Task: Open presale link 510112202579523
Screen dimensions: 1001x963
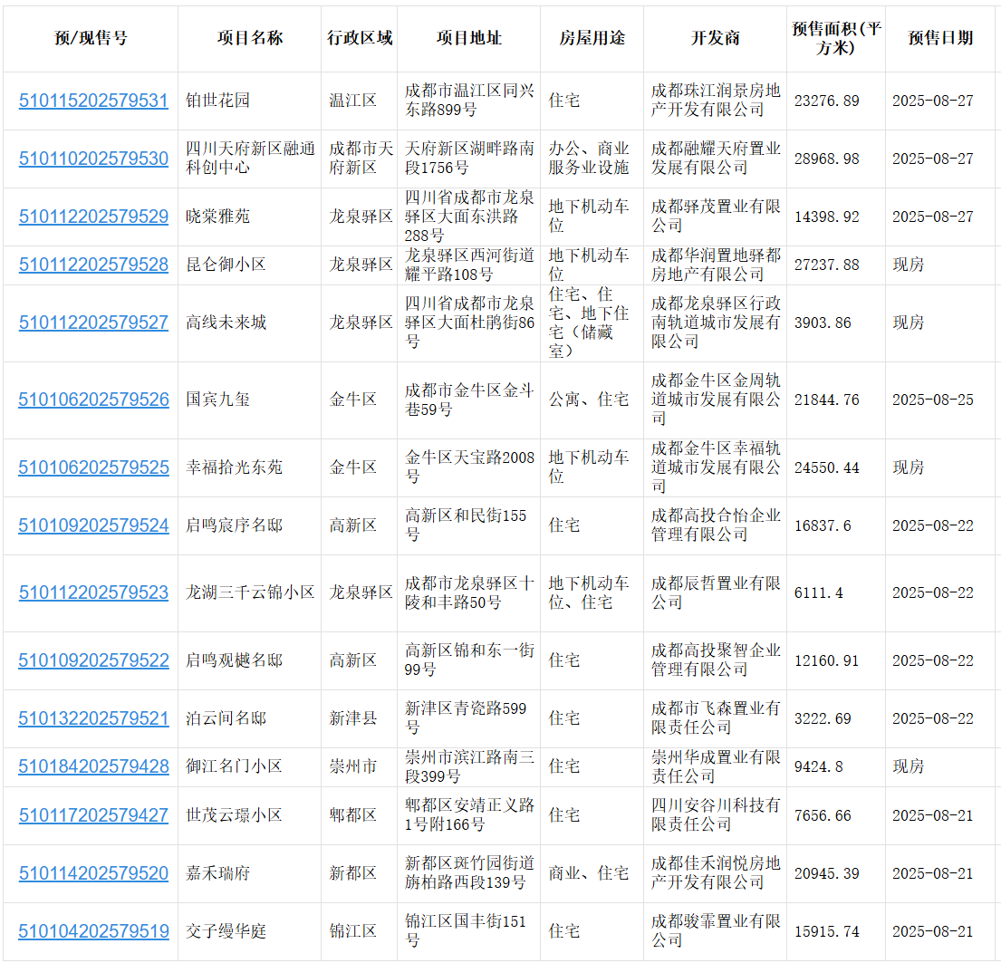Action: click(93, 592)
